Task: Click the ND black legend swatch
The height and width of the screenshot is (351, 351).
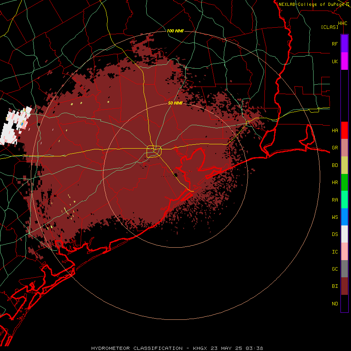Action: click(x=344, y=303)
